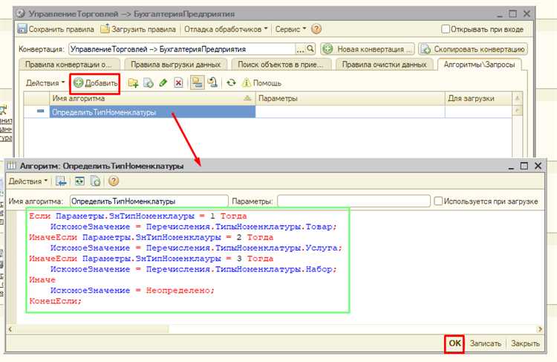Maximize the Алгоритм window

click(x=524, y=166)
